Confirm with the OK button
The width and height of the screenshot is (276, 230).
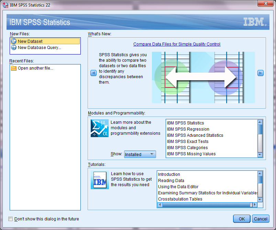(242, 219)
